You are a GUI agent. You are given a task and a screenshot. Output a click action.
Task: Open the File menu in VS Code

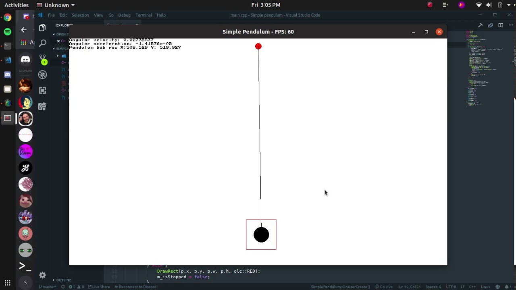tap(51, 15)
